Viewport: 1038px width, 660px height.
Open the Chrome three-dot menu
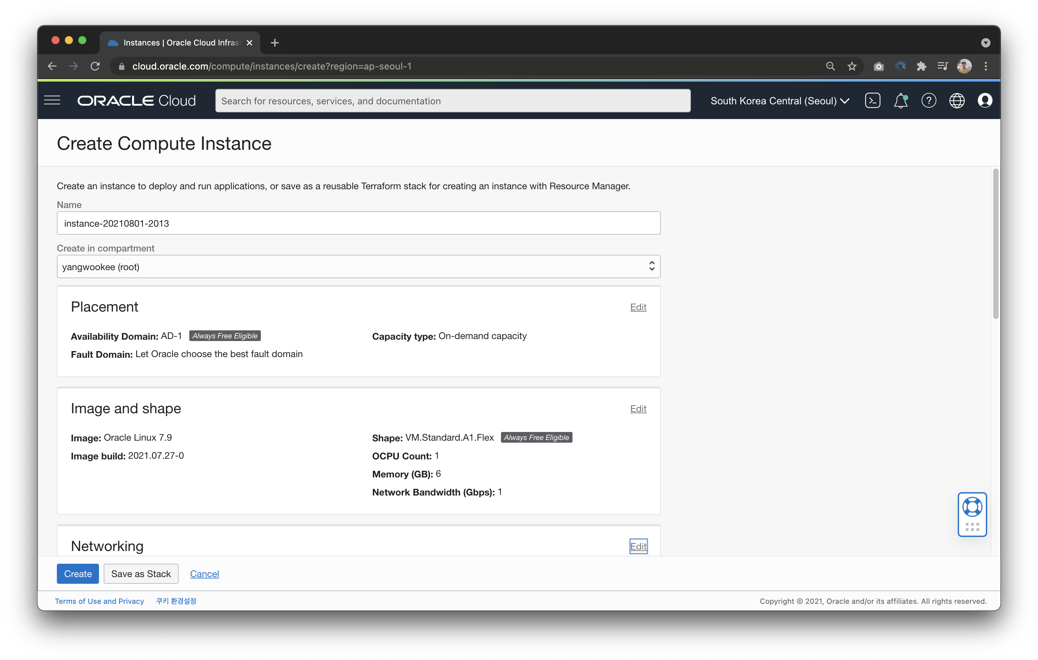pyautogui.click(x=986, y=66)
